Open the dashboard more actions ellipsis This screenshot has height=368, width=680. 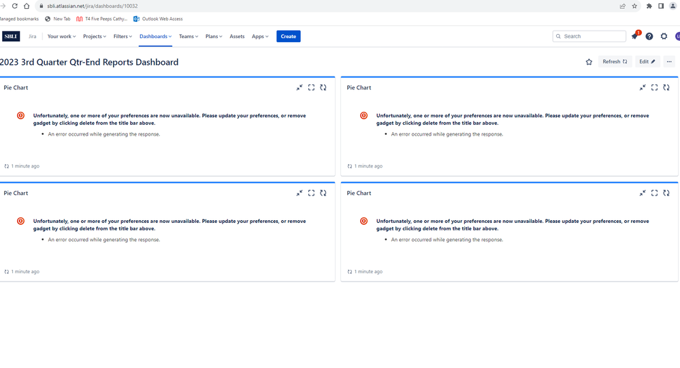point(669,61)
